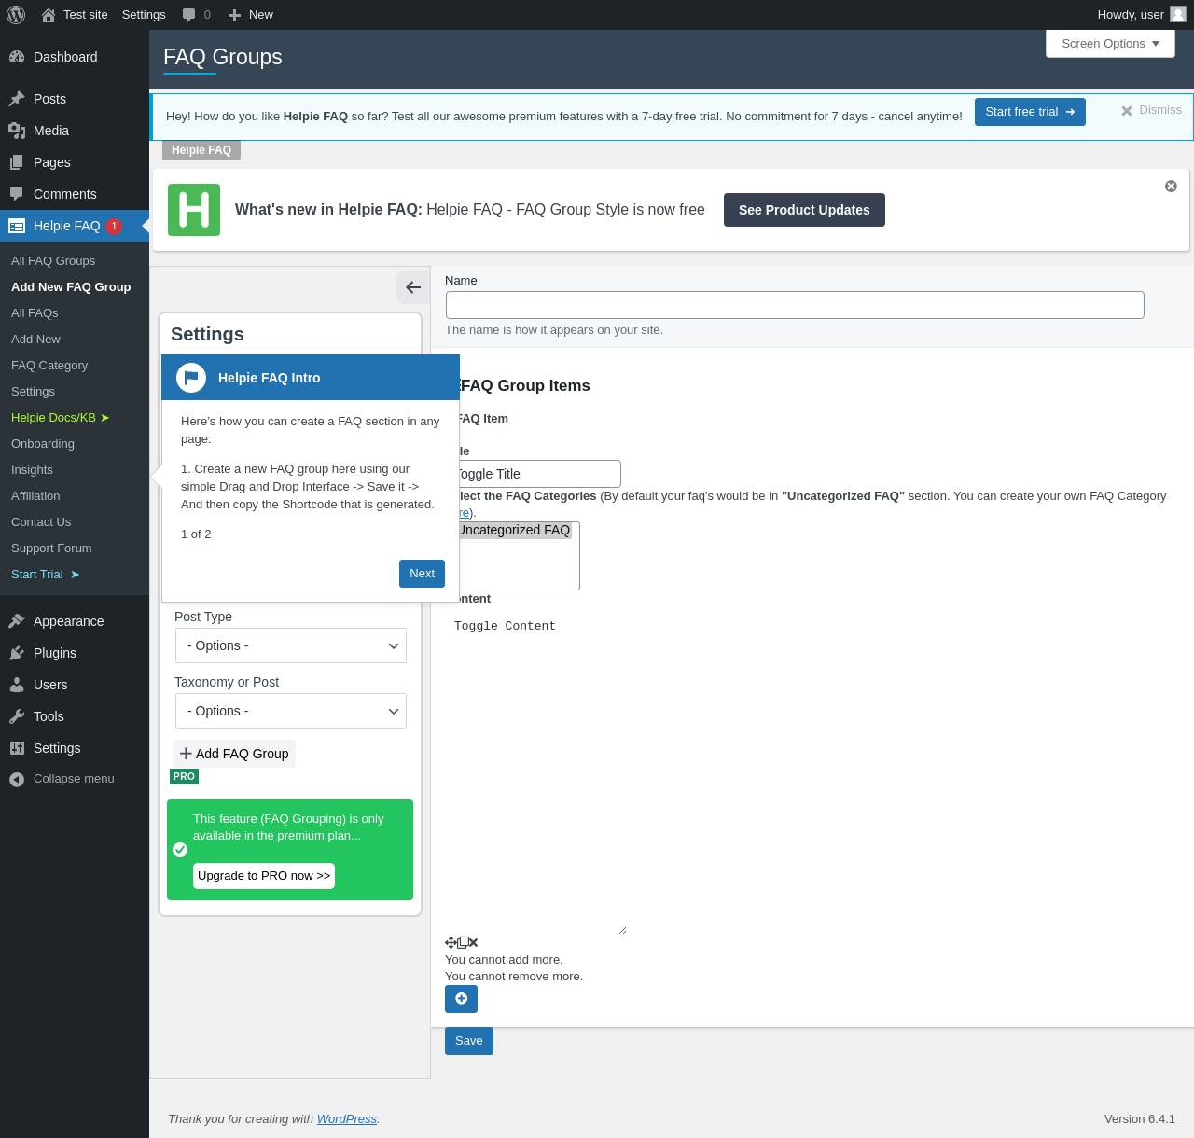Viewport: 1194px width, 1138px height.
Task: Dismiss the free trial notice
Action: click(1151, 110)
